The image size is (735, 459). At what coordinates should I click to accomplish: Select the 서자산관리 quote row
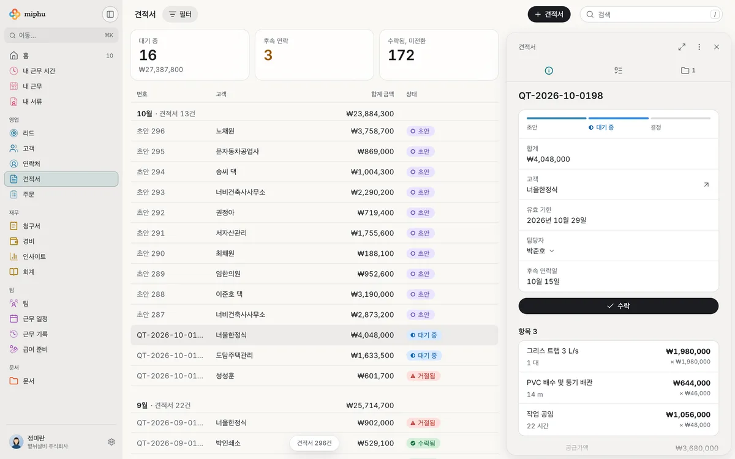[314, 233]
